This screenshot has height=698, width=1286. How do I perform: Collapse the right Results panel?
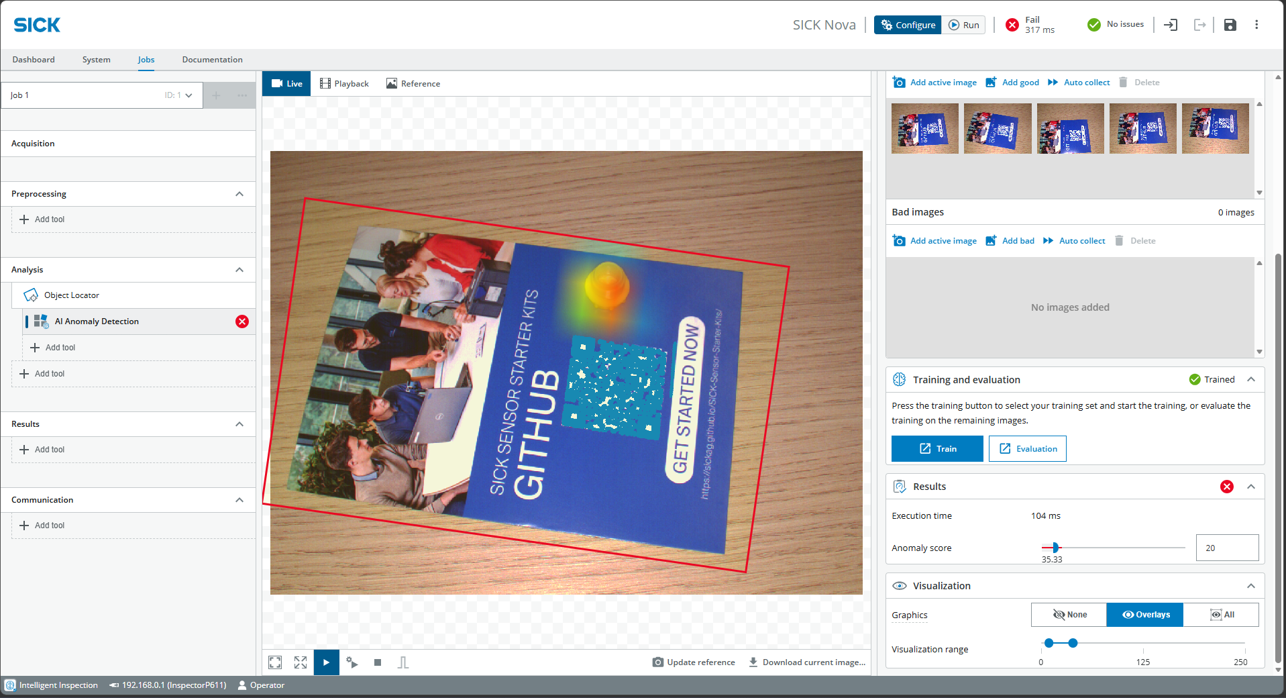coord(1251,487)
